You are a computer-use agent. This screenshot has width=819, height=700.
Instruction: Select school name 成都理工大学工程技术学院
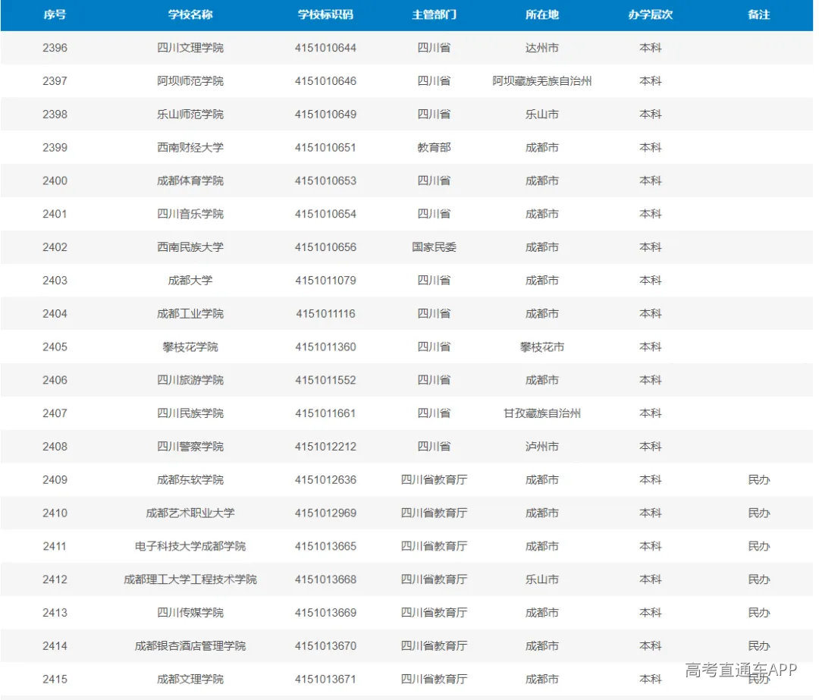click(190, 579)
